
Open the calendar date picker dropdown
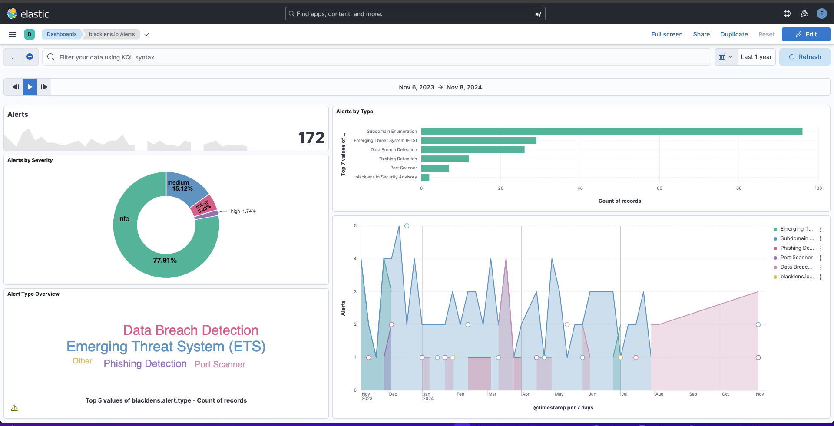(725, 57)
